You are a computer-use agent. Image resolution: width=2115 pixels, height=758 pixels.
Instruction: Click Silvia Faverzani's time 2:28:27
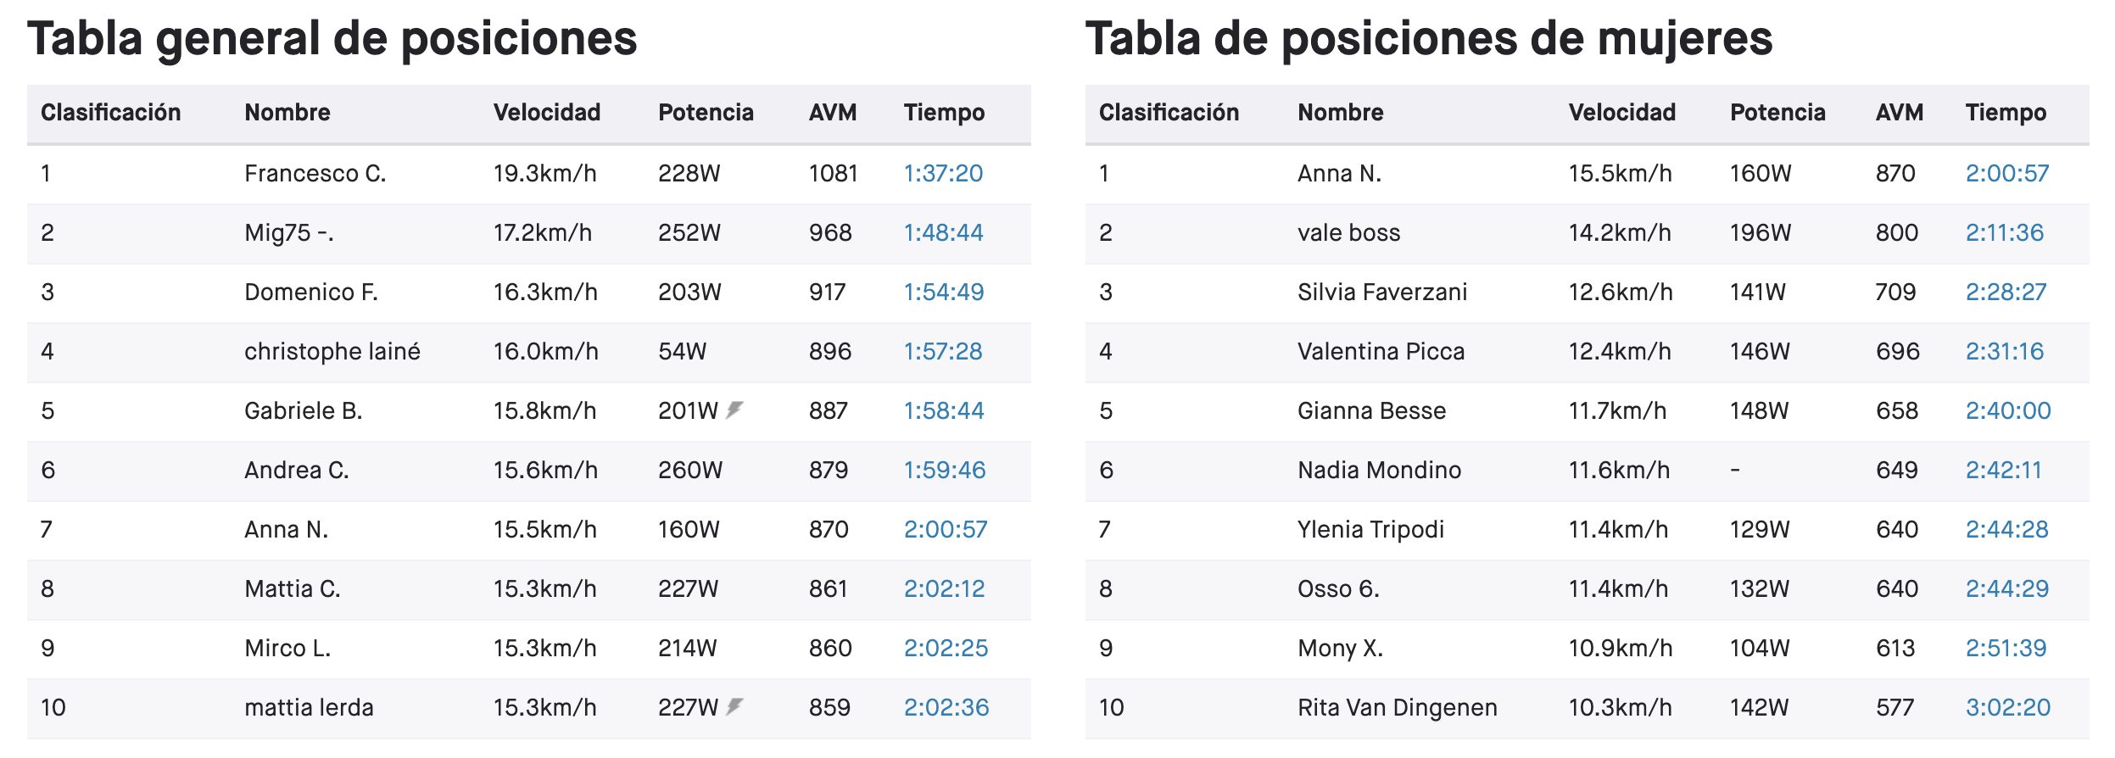coord(2006,293)
